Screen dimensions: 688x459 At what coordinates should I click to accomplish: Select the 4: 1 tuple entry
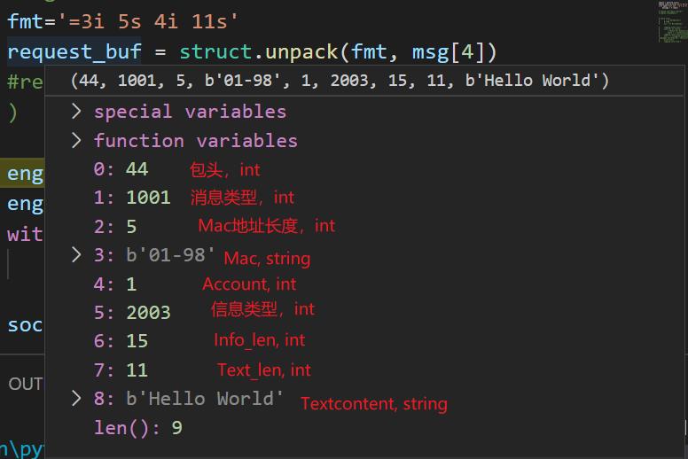[x=115, y=284]
